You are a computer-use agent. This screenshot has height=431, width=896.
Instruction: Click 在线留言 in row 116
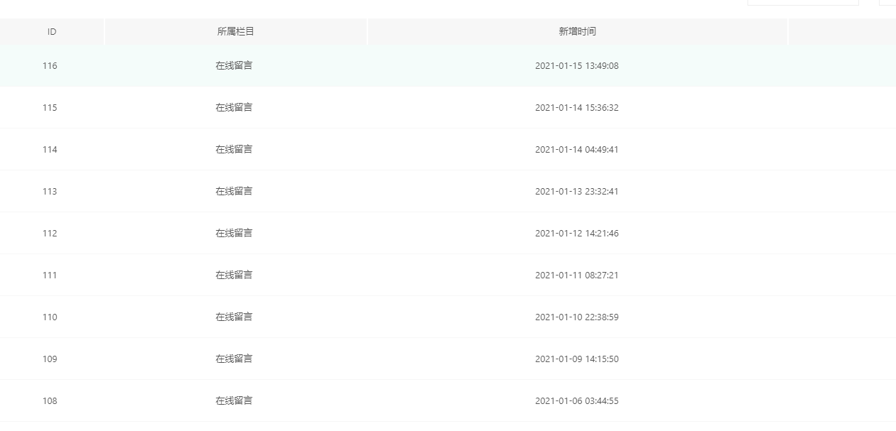234,66
